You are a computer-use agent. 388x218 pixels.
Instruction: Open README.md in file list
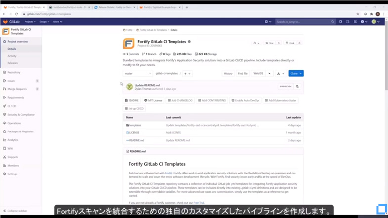136,140
